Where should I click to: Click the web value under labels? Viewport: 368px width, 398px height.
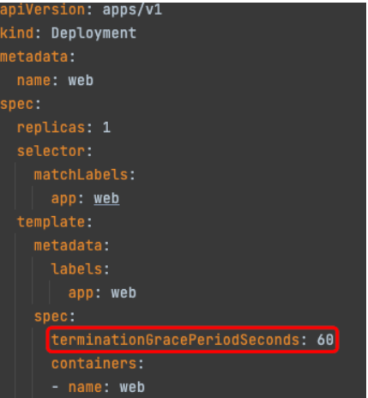tap(124, 292)
